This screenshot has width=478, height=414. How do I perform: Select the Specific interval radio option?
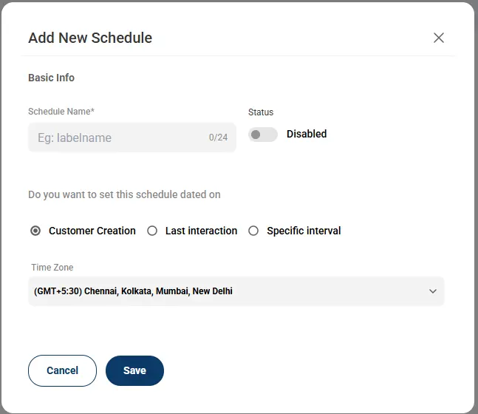tap(253, 231)
